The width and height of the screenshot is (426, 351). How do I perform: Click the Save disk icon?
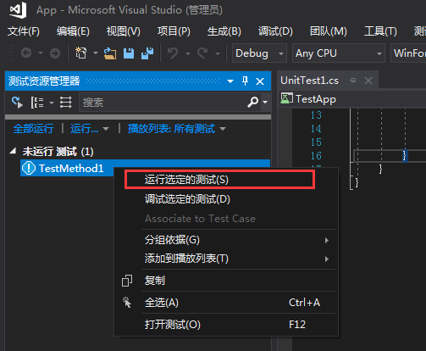(x=129, y=53)
